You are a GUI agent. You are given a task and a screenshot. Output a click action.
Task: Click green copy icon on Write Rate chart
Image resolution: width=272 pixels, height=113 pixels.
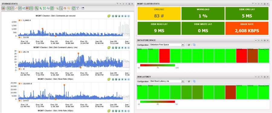(109, 111)
